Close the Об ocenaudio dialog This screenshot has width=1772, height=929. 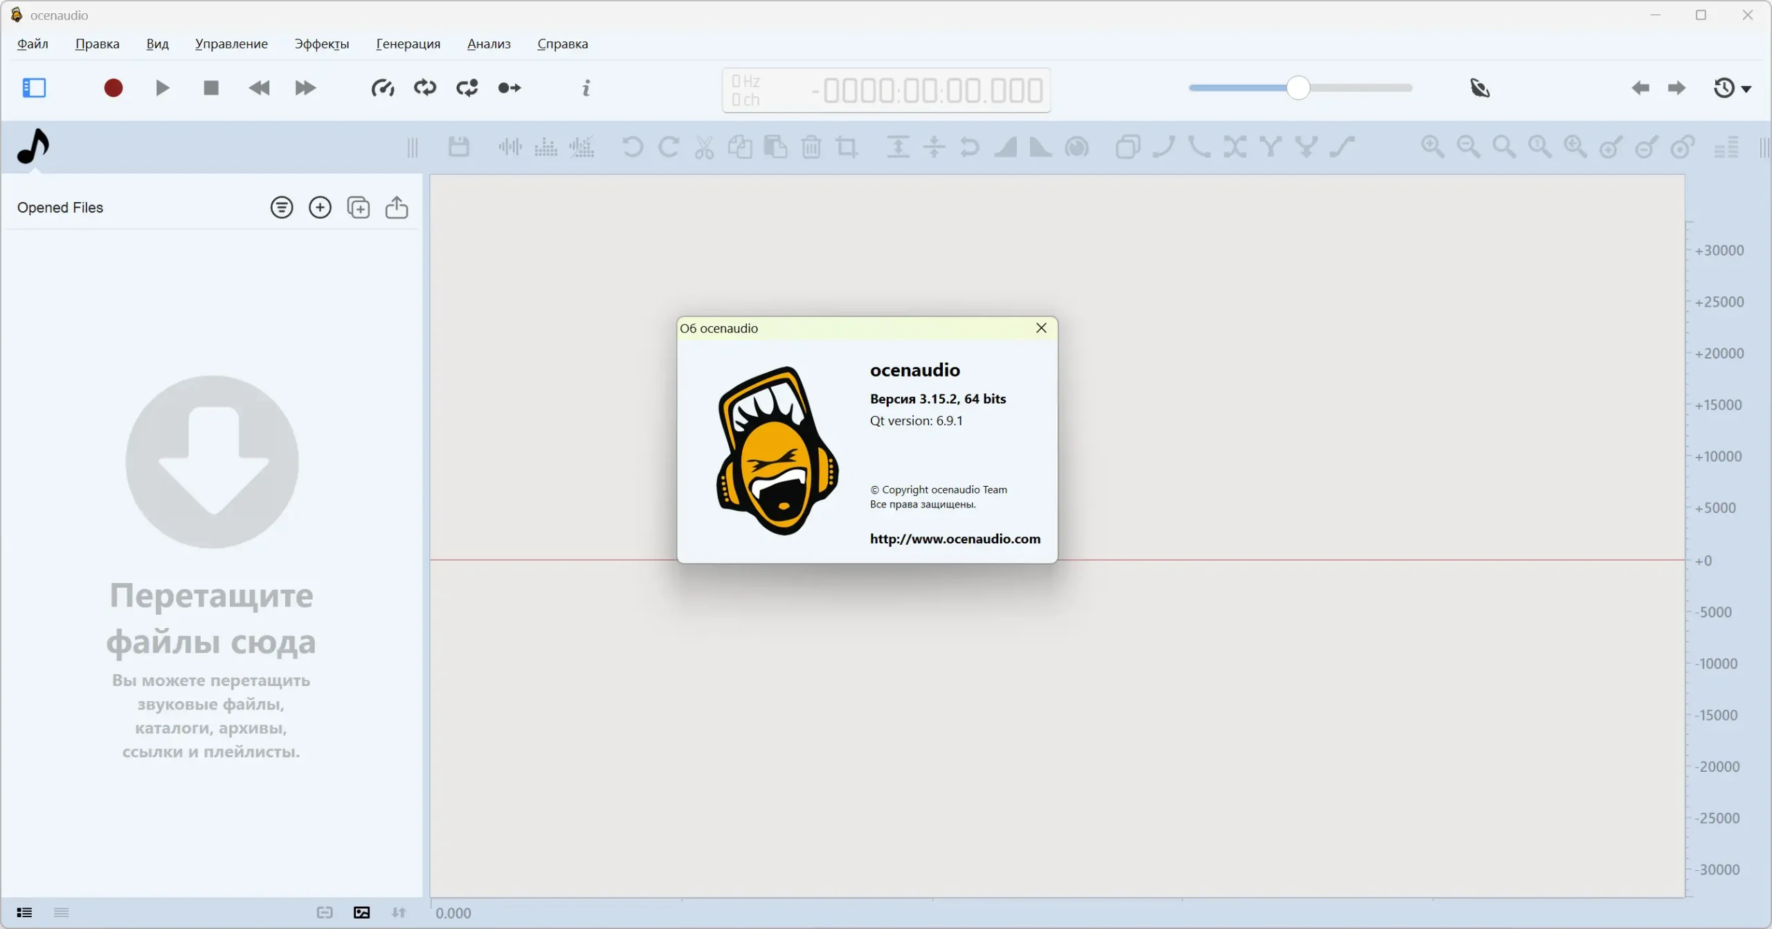click(1041, 328)
